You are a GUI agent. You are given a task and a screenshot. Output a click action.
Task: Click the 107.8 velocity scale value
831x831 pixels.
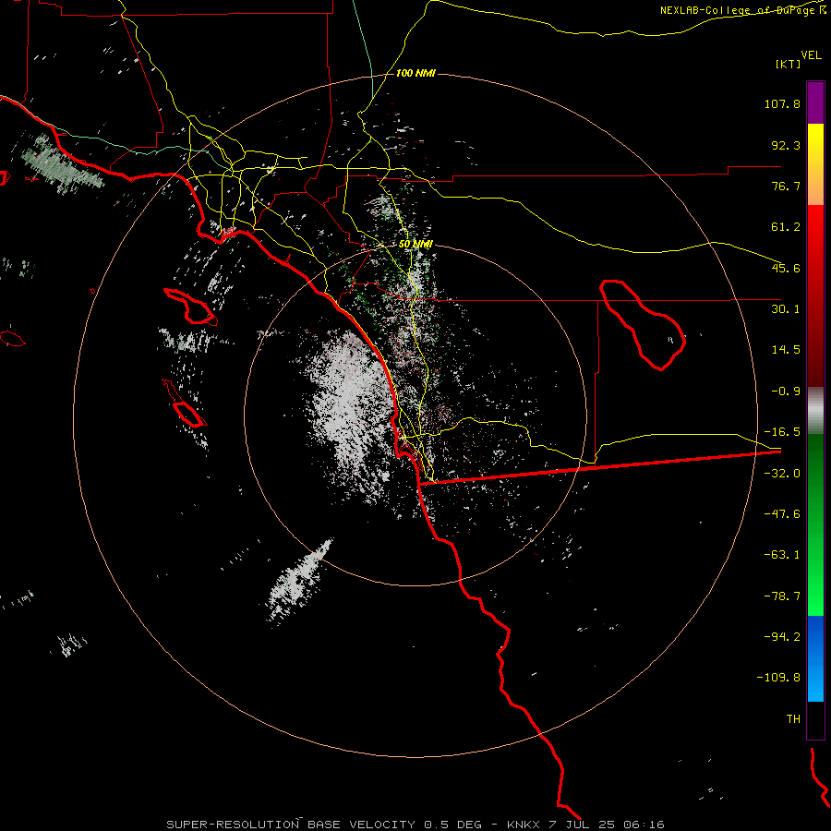[x=782, y=103]
